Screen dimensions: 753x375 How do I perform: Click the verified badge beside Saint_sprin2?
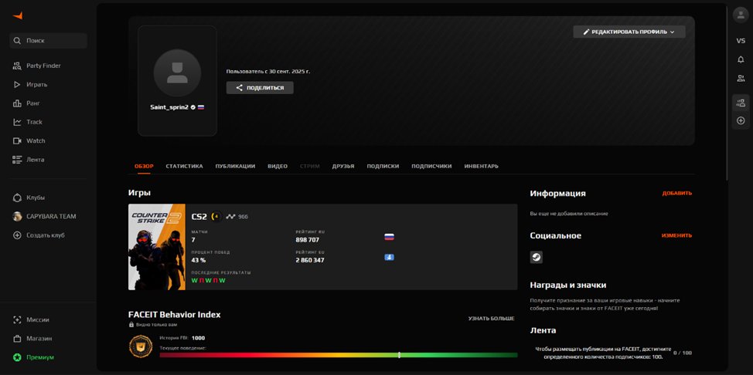coord(193,107)
